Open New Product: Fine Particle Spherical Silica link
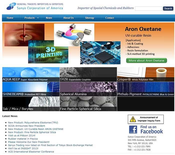The image size is (175, 155). [x=32, y=132]
